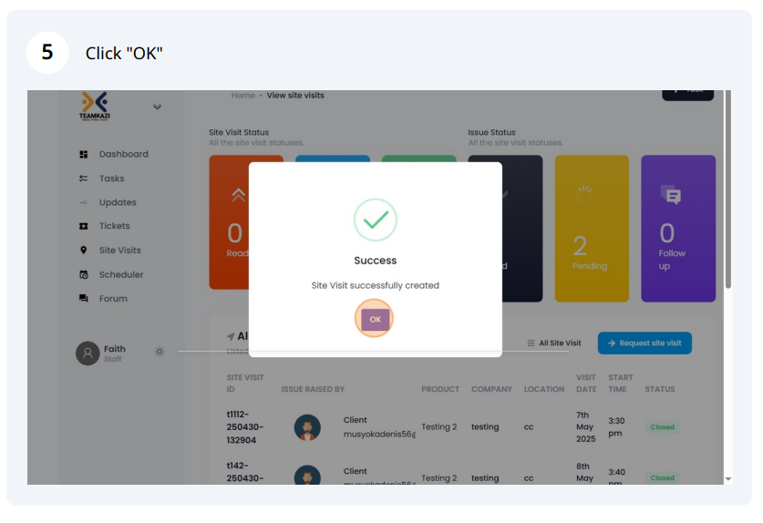This screenshot has height=523, width=763.
Task: Open the Scheduler calendar icon
Action: point(84,274)
